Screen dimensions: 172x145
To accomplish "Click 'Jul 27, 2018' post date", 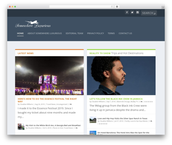I will (119, 121).
